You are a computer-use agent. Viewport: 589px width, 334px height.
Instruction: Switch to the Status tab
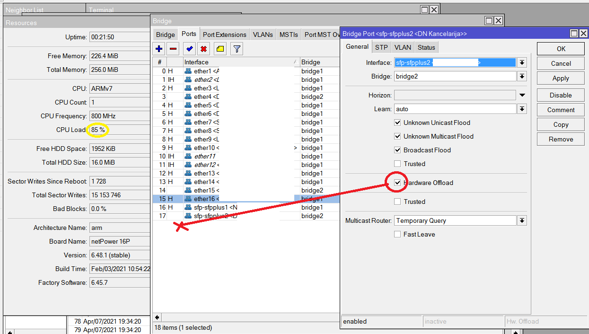tap(426, 47)
